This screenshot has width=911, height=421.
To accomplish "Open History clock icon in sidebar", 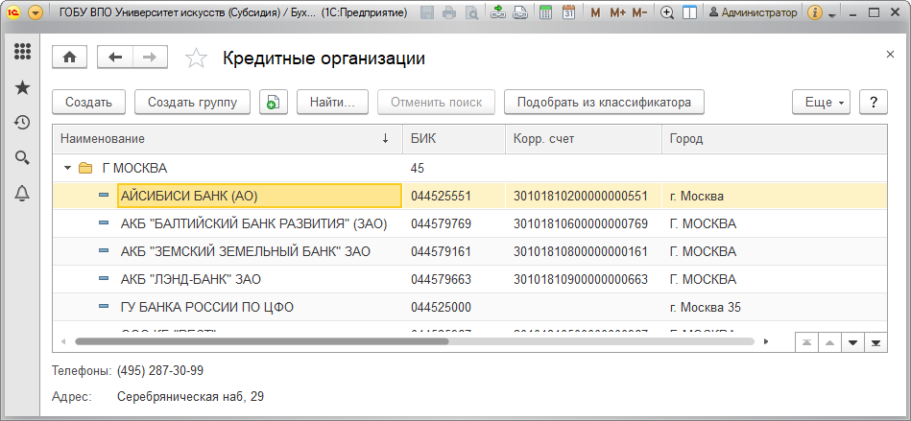I will (x=22, y=123).
